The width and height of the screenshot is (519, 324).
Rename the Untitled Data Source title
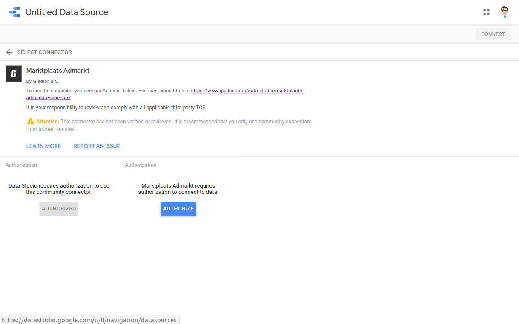(x=67, y=12)
